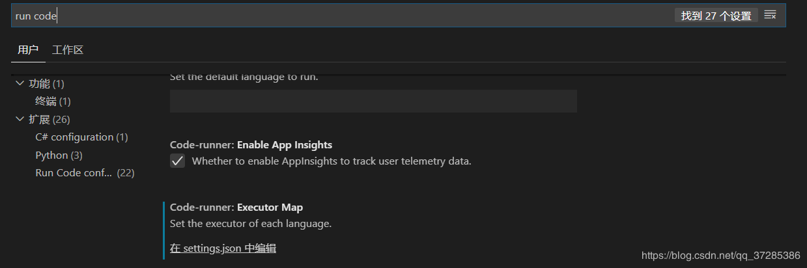Select 终端 (1) in the settings tree
807x268 pixels.
tap(53, 101)
